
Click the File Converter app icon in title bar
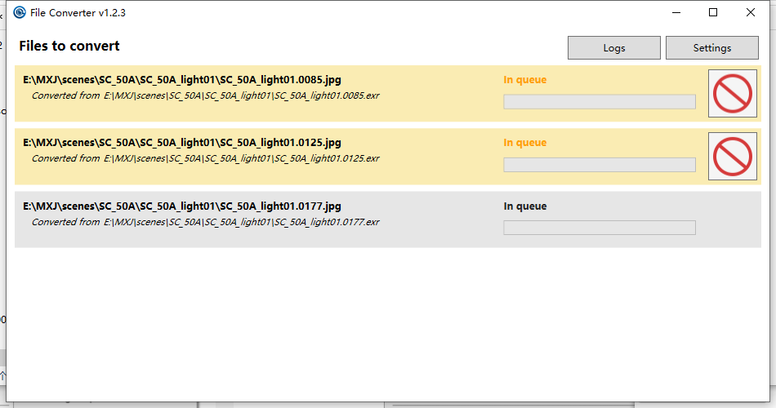point(20,12)
